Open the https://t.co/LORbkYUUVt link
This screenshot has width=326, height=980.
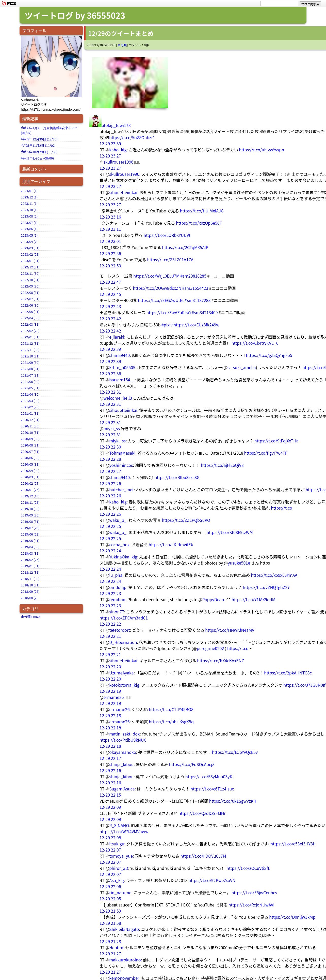click(167, 236)
